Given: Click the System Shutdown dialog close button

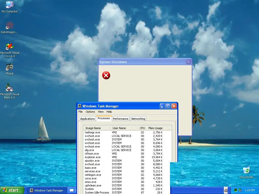Looking at the screenshot, I should 188,62.
